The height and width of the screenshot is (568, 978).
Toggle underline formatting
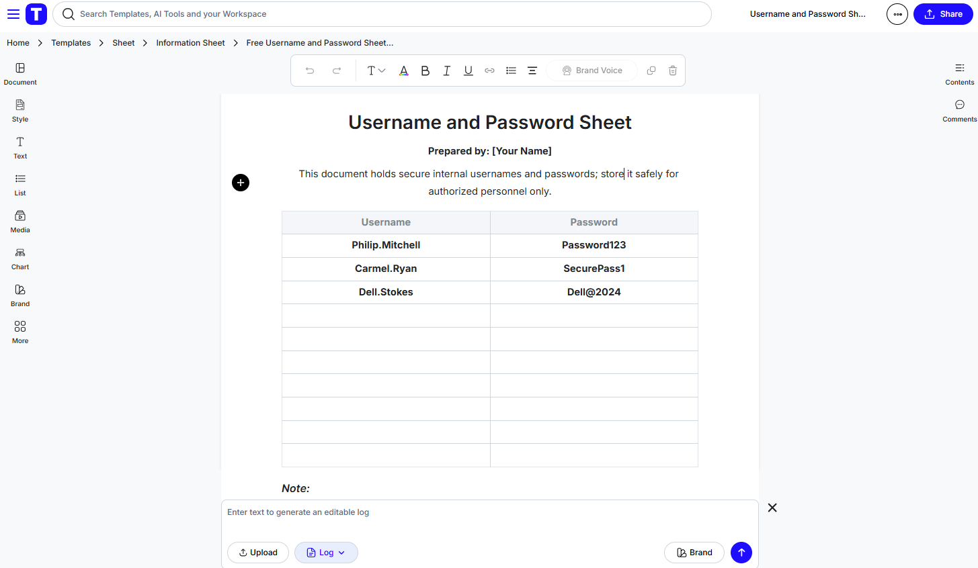(468, 70)
